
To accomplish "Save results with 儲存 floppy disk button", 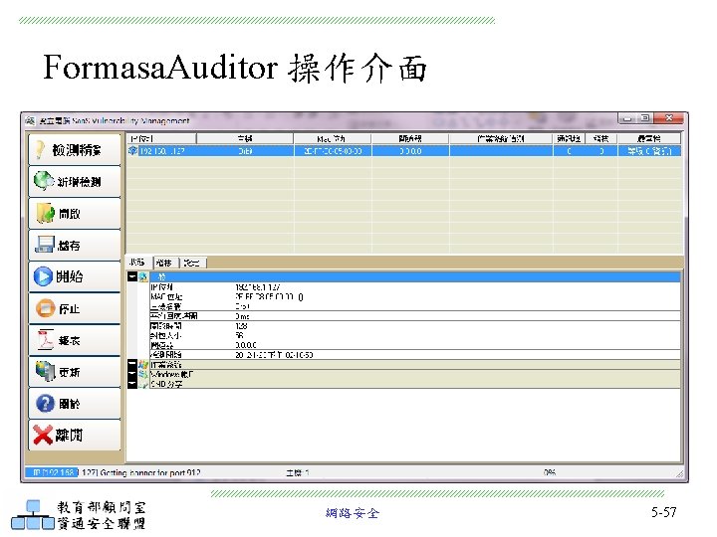I will [x=75, y=245].
